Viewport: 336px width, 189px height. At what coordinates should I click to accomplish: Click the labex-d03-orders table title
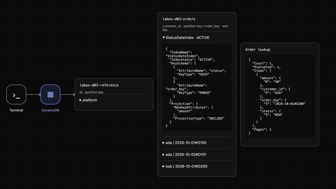[x=179, y=19]
